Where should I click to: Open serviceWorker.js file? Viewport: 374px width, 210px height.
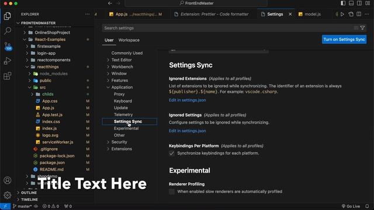click(x=58, y=142)
